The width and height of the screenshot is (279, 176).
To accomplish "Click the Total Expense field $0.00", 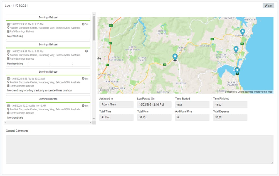I will (x=230, y=117).
